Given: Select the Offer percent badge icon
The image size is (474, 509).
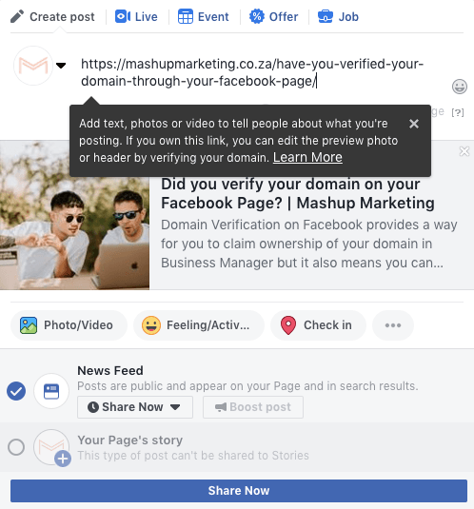Looking at the screenshot, I should [257, 16].
